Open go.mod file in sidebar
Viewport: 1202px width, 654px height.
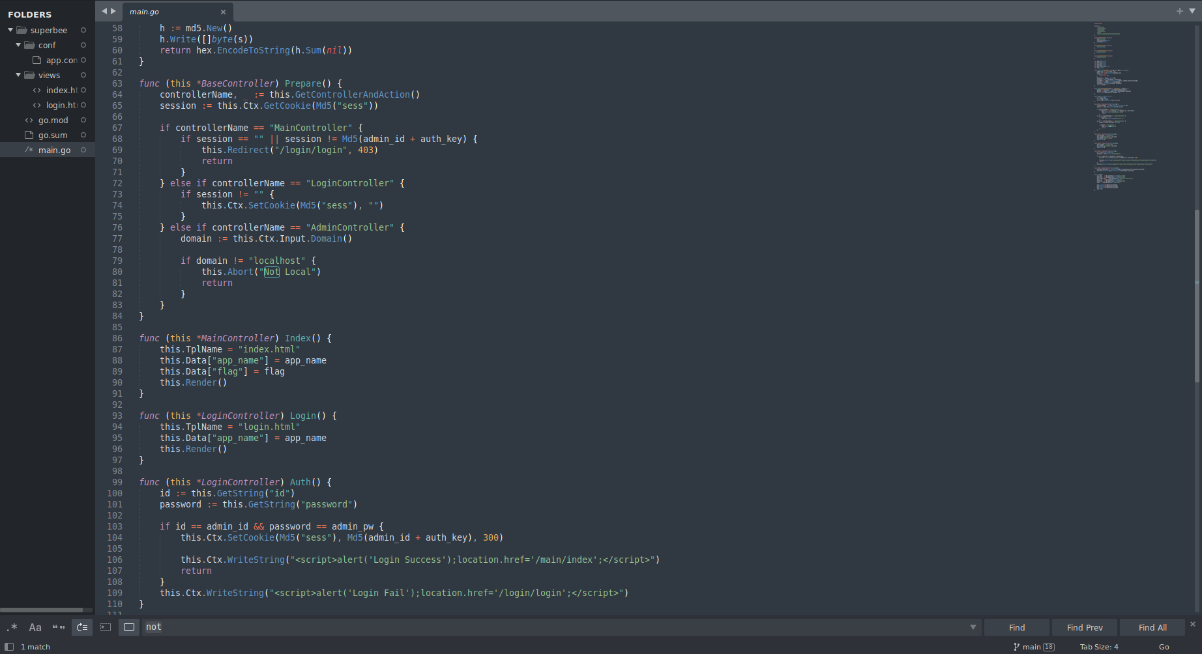pos(53,120)
